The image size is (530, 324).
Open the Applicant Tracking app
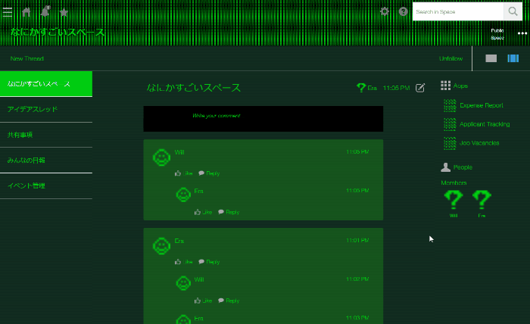[x=484, y=124]
